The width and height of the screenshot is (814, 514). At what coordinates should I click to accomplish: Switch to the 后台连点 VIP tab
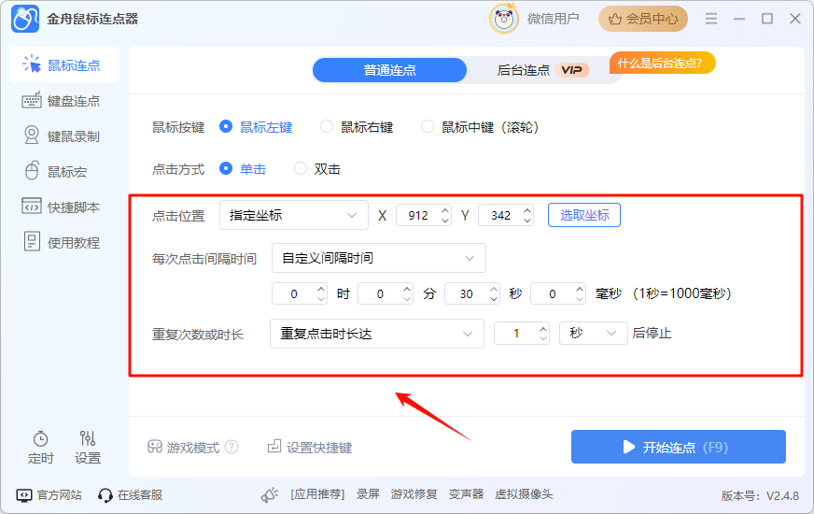pos(542,70)
